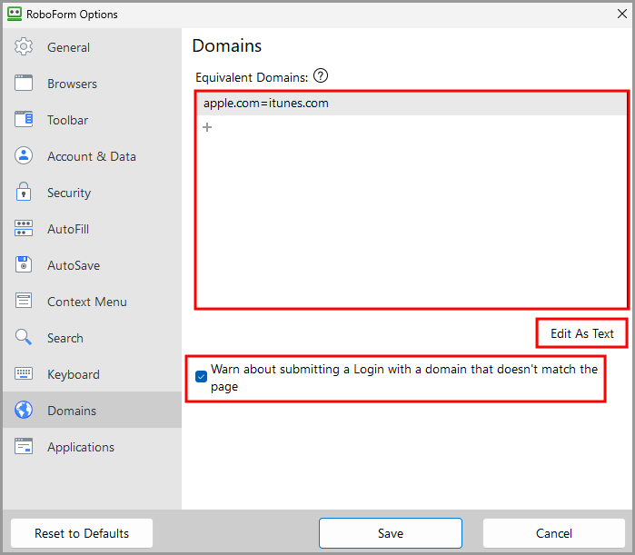
Task: Cancel the options dialog
Action: (553, 533)
